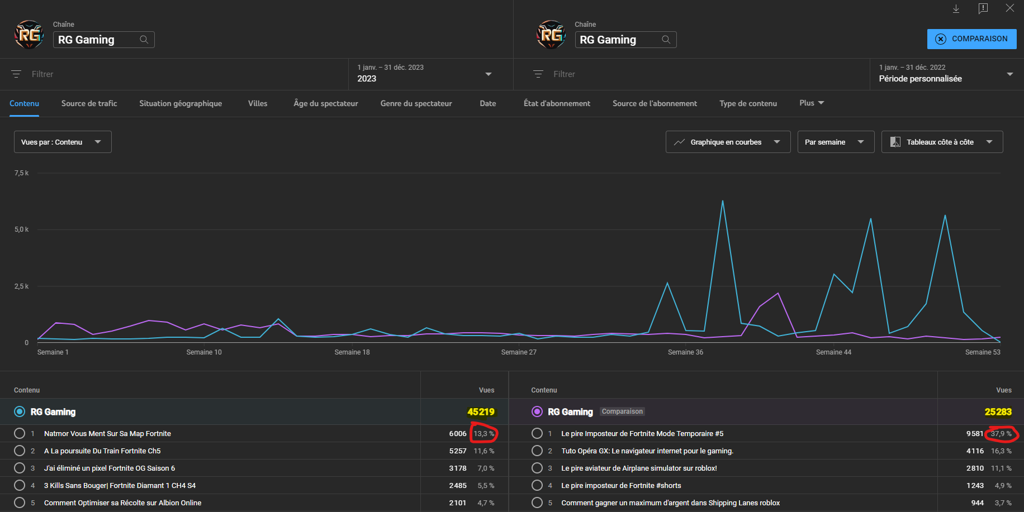Open the Par semaine dropdown

coord(836,142)
